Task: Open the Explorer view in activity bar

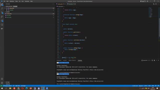Action: click(x=2, y=4)
